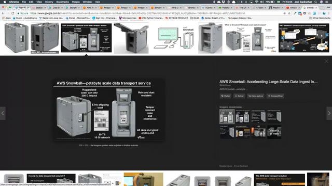Open the SKY30S PRODUCT bookmark
Viewport: 332px width, 186px height.
pyautogui.click(x=176, y=18)
